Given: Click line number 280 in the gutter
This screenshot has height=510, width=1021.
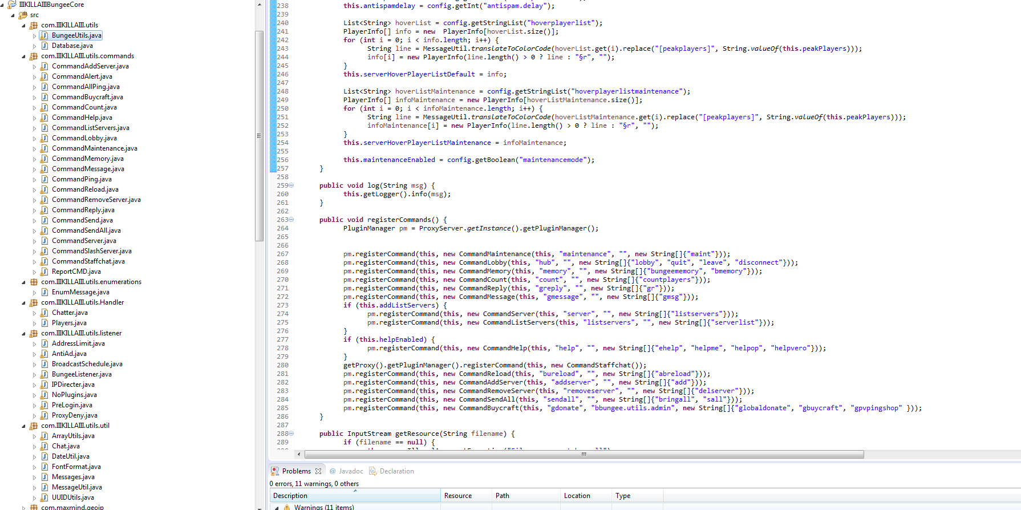Looking at the screenshot, I should [282, 365].
